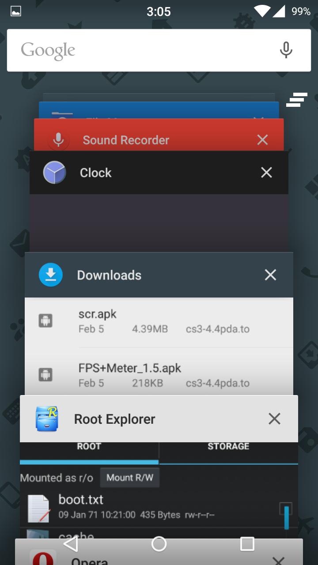Tap the Clock app icon

(54, 173)
